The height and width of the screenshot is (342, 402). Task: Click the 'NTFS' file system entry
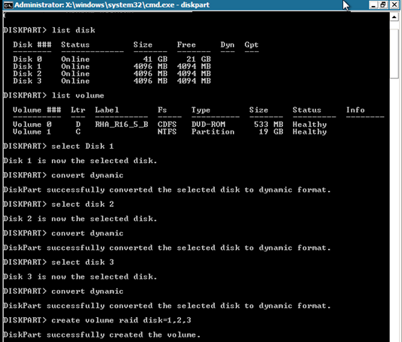[167, 132]
